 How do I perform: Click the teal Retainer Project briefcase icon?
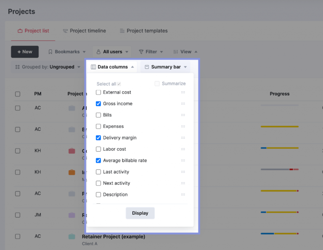point(72,237)
